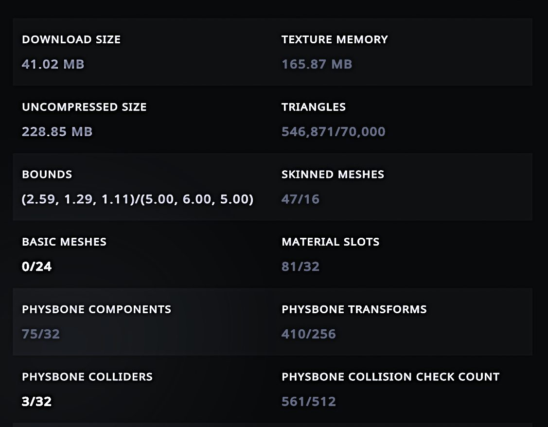Select the 410/256 PhysBone transforms value
Screen dimensions: 548x427
pyautogui.click(x=308, y=334)
